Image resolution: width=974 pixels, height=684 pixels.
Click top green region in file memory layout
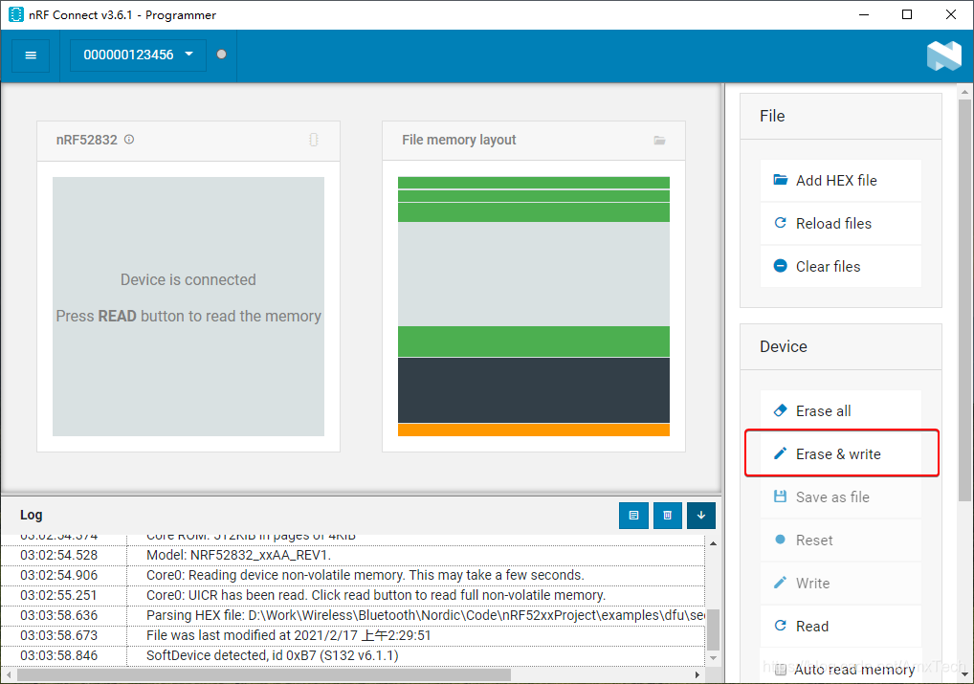click(x=534, y=183)
